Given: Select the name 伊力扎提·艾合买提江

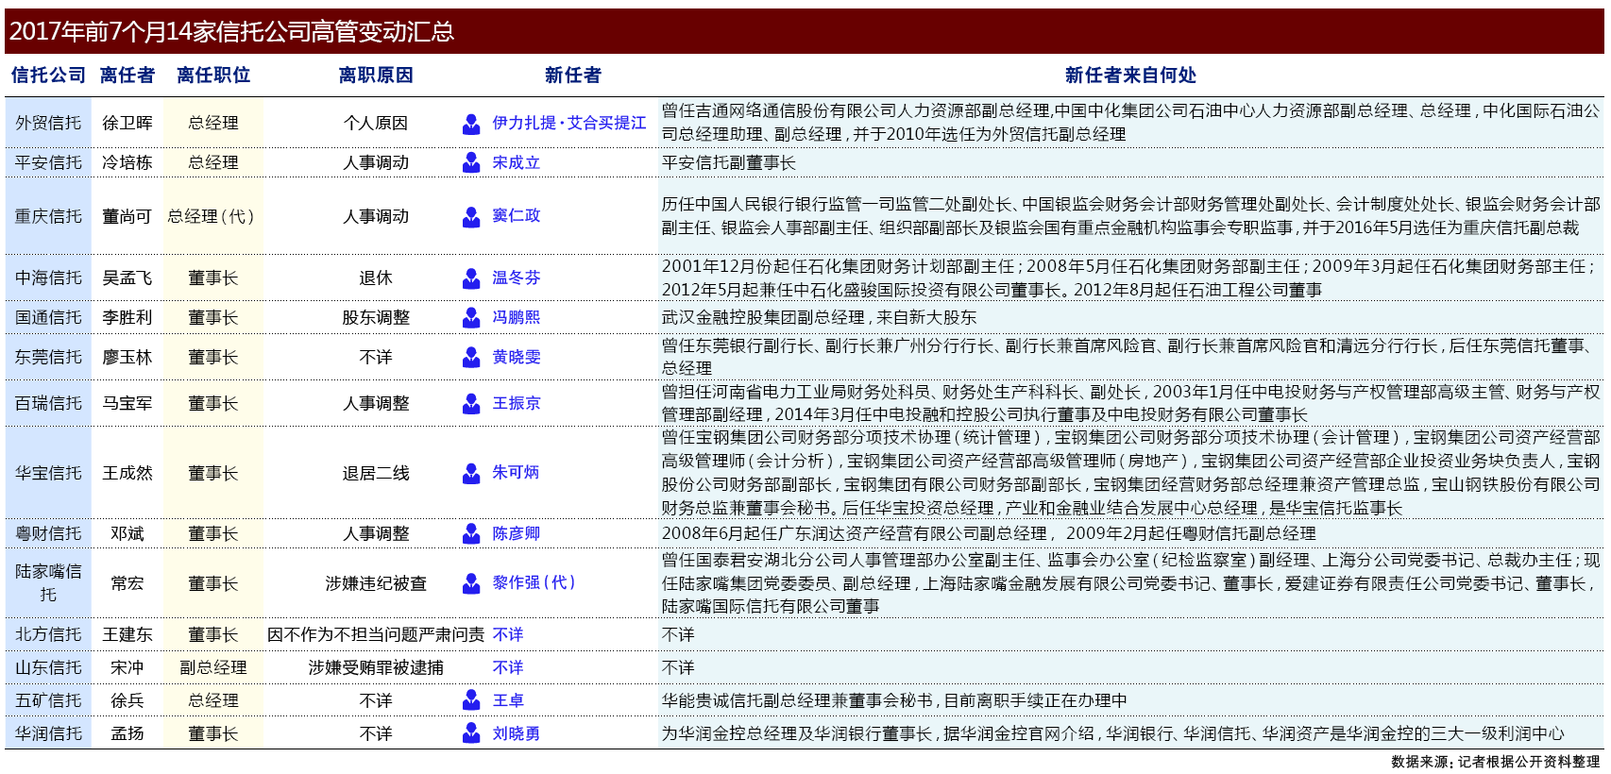Looking at the screenshot, I should point(569,123).
